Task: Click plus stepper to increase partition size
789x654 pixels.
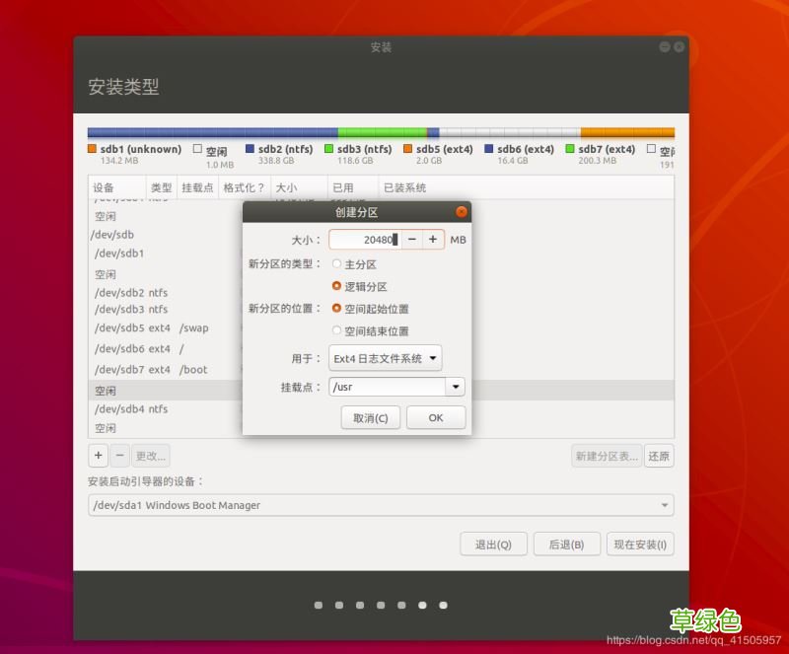Action: click(x=432, y=239)
